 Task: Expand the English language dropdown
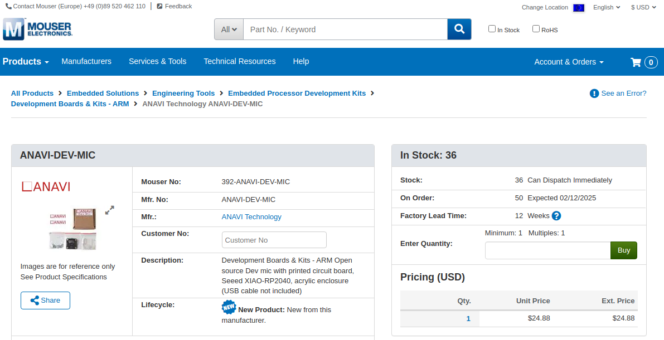pos(607,8)
